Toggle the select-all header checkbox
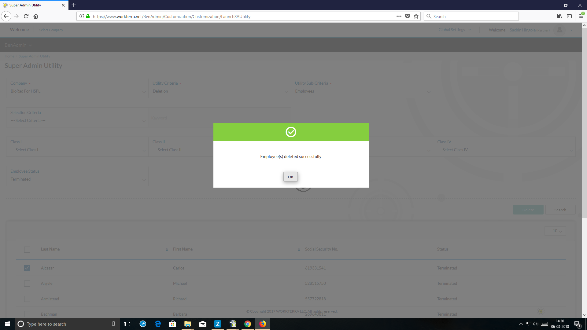 point(27,249)
